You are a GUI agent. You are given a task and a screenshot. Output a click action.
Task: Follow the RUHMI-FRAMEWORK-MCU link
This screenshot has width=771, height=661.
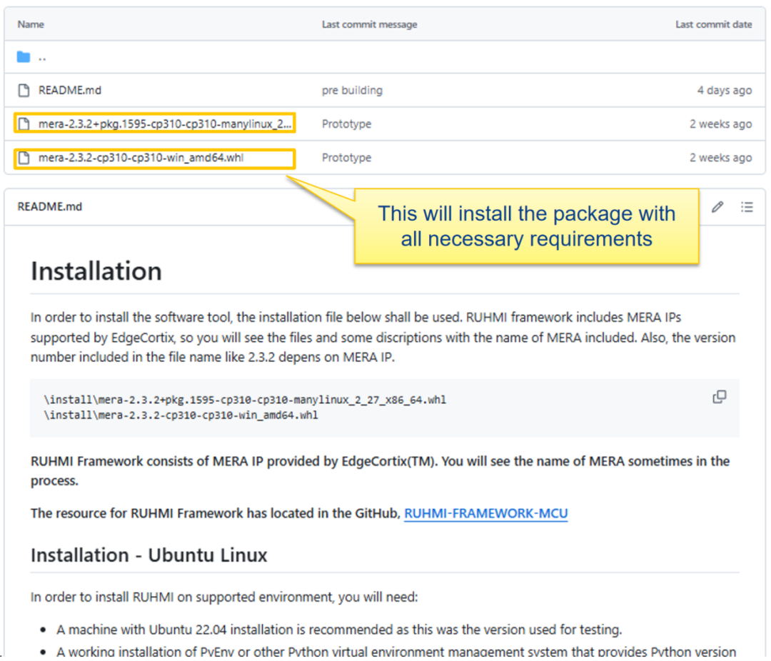coord(486,513)
